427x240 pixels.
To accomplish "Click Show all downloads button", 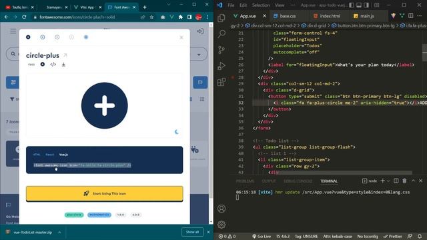I will tap(192, 232).
